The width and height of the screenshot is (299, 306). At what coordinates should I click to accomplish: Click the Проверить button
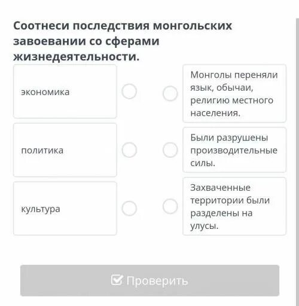coord(149,280)
